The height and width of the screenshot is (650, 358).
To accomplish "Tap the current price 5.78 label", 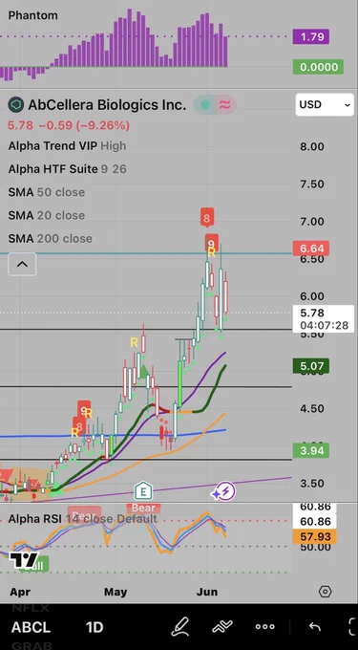I will pyautogui.click(x=324, y=318).
